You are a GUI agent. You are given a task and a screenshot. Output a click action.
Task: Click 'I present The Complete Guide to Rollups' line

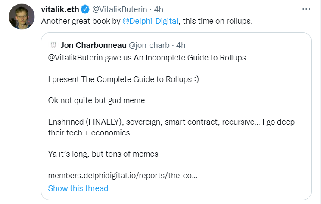(x=124, y=79)
